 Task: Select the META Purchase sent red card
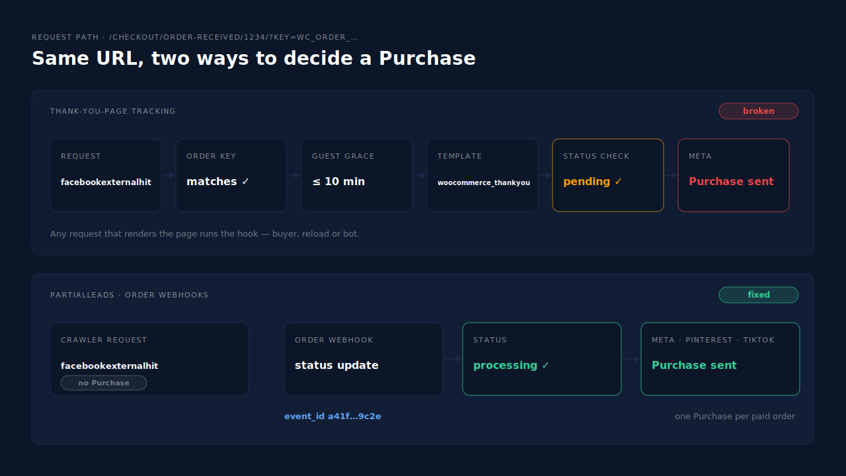click(x=734, y=175)
